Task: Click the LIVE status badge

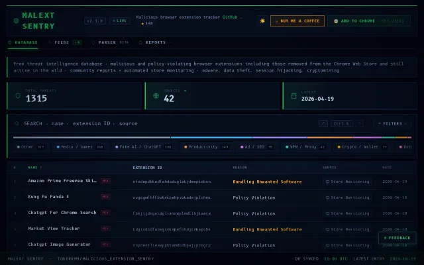Action: 120,21
